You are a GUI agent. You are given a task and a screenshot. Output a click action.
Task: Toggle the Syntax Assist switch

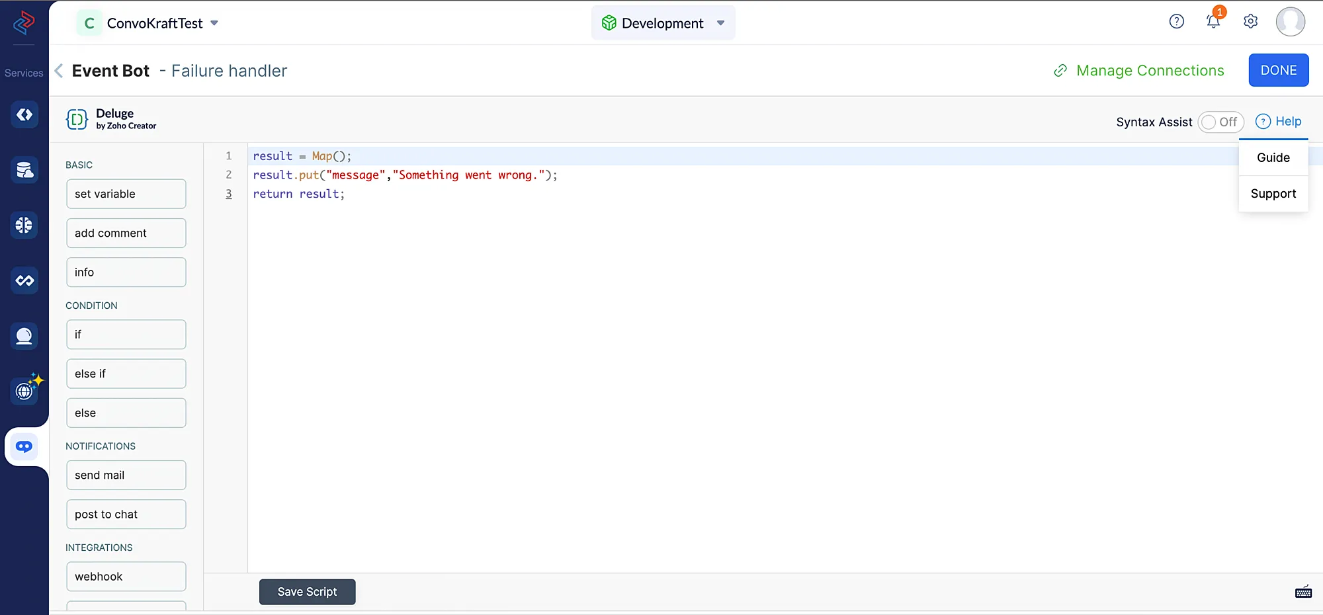[1220, 122]
